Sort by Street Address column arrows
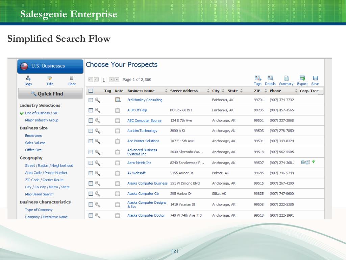 click(208, 91)
